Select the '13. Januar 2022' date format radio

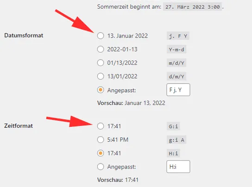click(101, 36)
